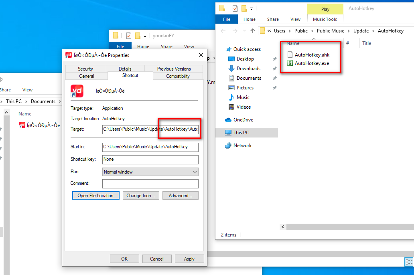This screenshot has height=275, width=414.
Task: Click the Update breadcrumb in address bar
Action: coord(361,31)
